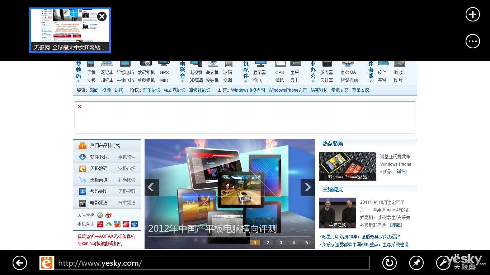490x275 pixels.
Task: Expand the 业办公 category arrow
Action: click(313, 81)
